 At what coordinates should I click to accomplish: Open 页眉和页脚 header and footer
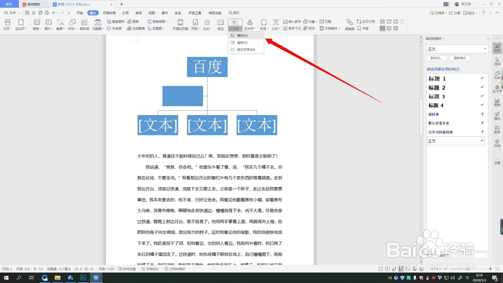point(180,25)
